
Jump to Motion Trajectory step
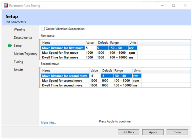26,54
